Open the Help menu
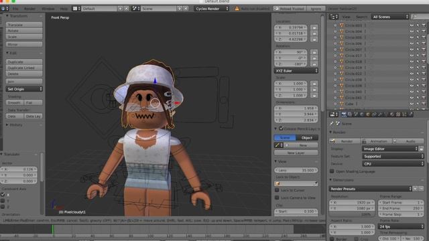429x241 pixels. click(64, 9)
